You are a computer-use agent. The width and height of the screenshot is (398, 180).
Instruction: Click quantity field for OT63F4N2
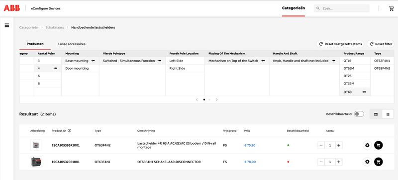pyautogui.click(x=330, y=145)
